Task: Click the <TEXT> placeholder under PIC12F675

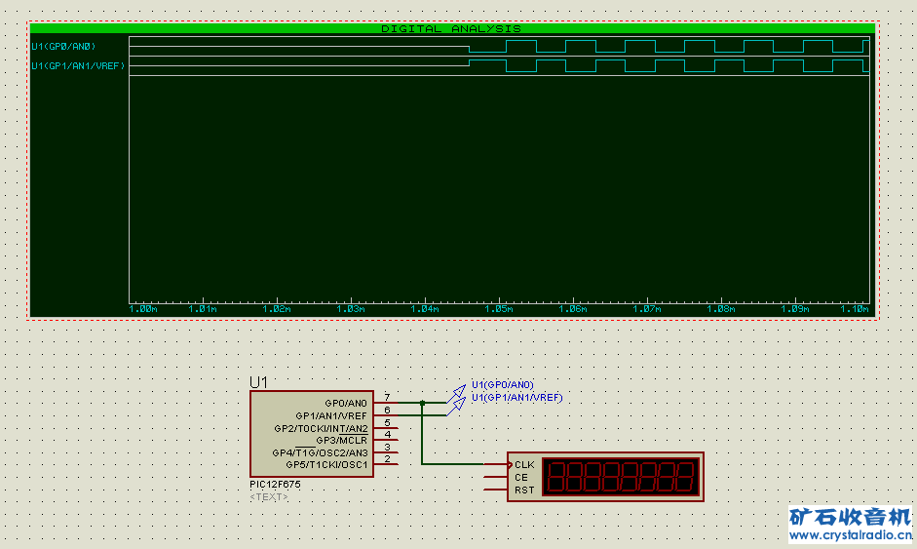Action: click(269, 497)
